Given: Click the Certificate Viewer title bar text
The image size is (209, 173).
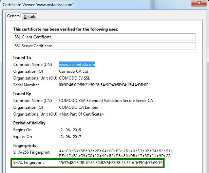Looking at the screenshot, I should tap(38, 5).
